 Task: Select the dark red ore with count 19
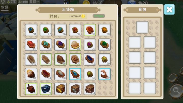click(31, 89)
